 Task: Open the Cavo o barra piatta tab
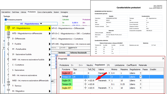tap(45, 12)
